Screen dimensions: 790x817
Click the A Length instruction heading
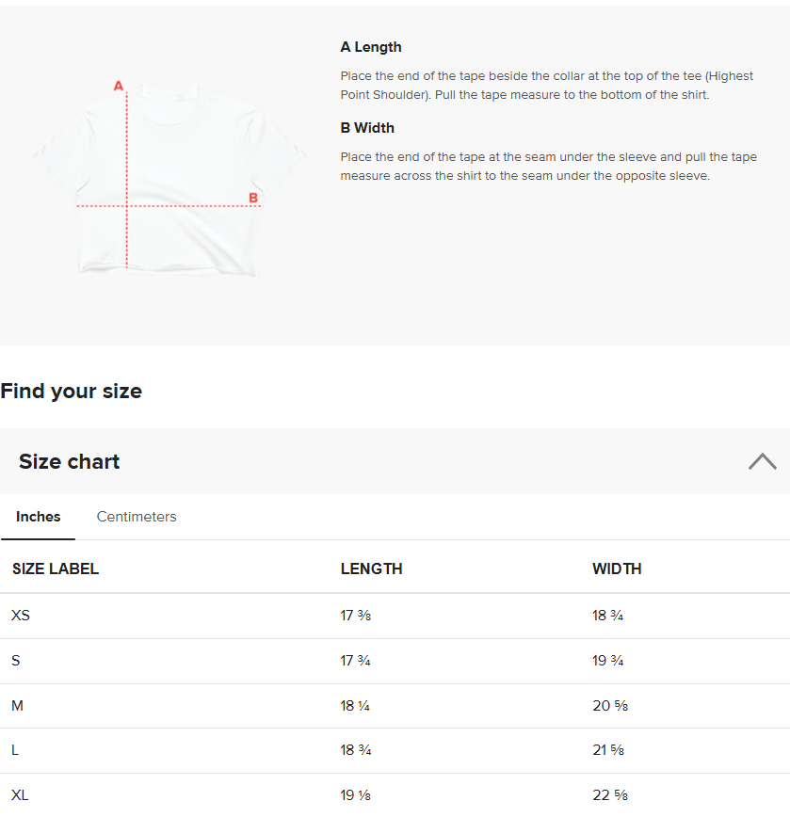(x=371, y=47)
